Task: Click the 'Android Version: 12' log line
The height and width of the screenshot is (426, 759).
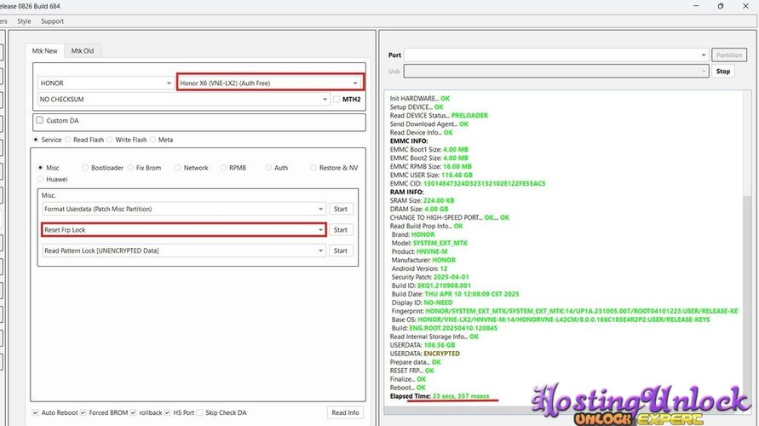Action: [x=419, y=268]
